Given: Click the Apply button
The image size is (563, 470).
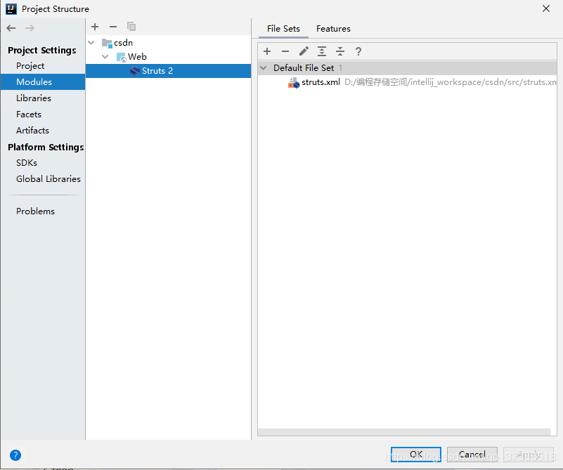Looking at the screenshot, I should coord(529,455).
